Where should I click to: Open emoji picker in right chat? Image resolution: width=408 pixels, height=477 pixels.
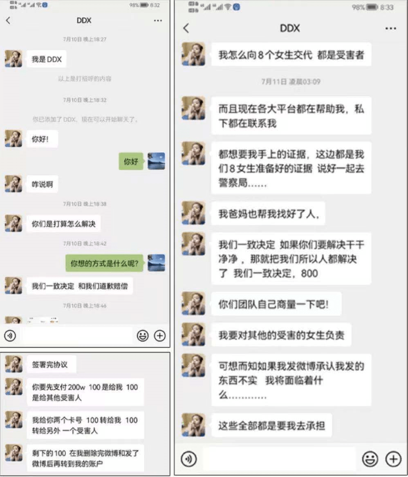pos(370,459)
